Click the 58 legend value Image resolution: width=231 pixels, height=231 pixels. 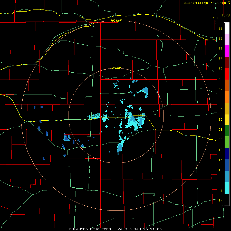(x=220, y=49)
